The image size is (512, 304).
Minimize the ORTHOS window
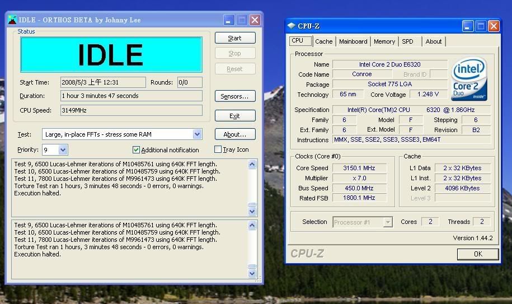tap(228, 20)
